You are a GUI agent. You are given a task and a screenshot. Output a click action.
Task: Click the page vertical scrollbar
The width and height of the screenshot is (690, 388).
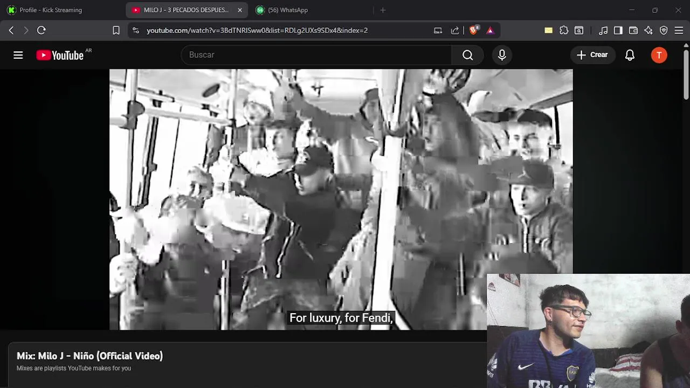(686, 75)
